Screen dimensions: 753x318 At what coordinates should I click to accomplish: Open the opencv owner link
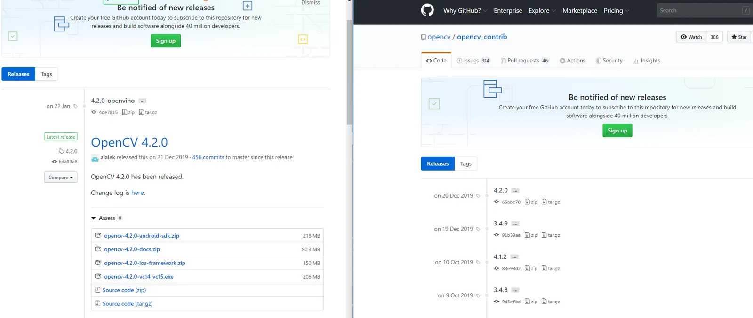(439, 37)
